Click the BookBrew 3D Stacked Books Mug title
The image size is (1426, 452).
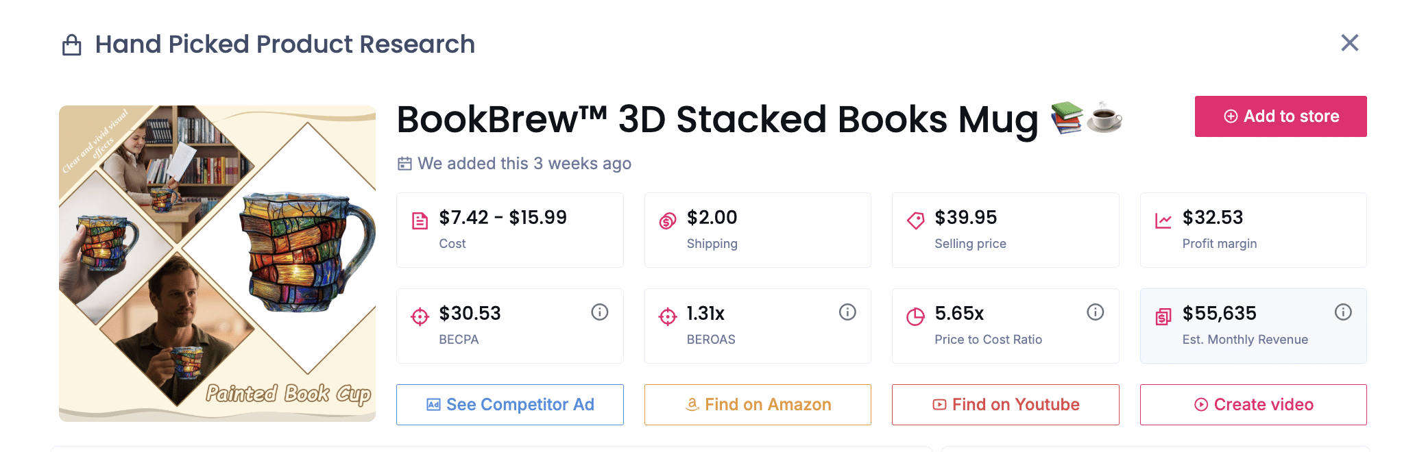(x=717, y=120)
